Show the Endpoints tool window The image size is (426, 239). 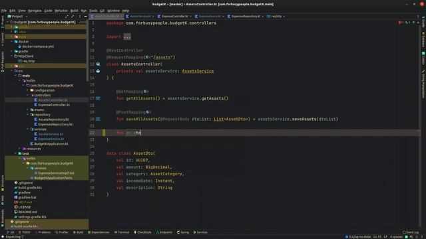[164, 232]
